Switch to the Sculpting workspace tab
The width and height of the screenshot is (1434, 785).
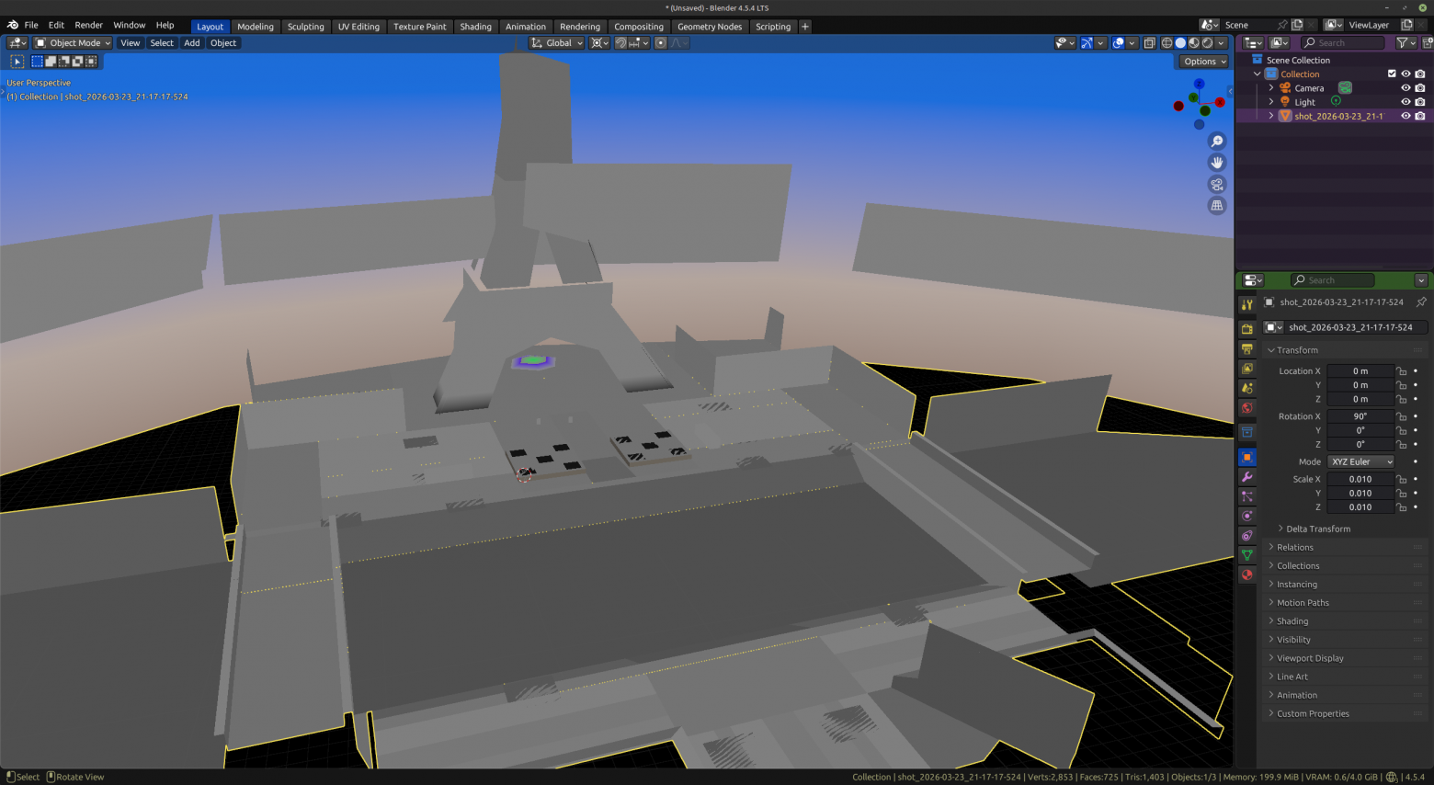pyautogui.click(x=305, y=27)
